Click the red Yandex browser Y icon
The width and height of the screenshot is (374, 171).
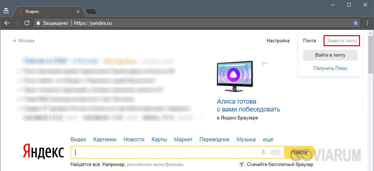pos(242,165)
